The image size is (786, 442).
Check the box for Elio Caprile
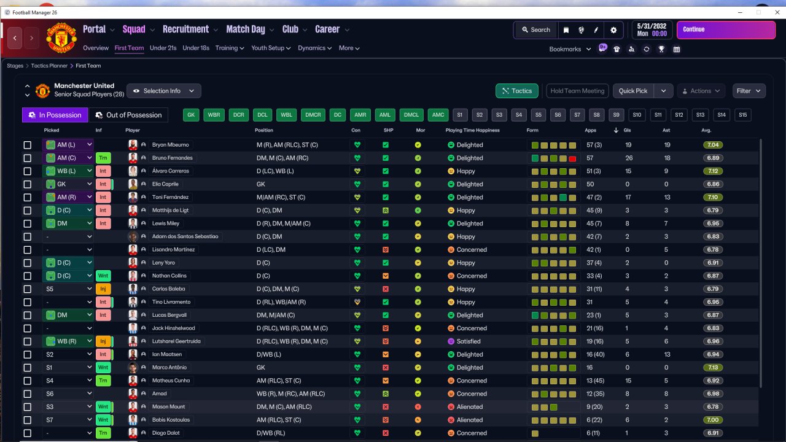point(27,184)
